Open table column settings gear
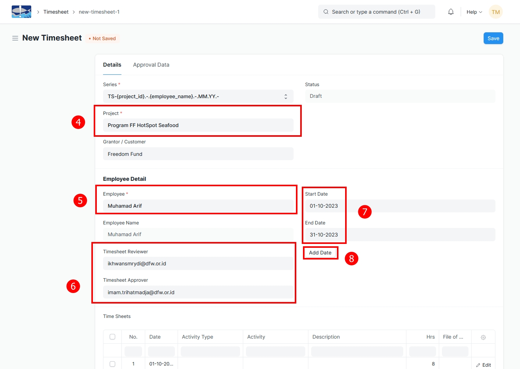 coord(483,337)
